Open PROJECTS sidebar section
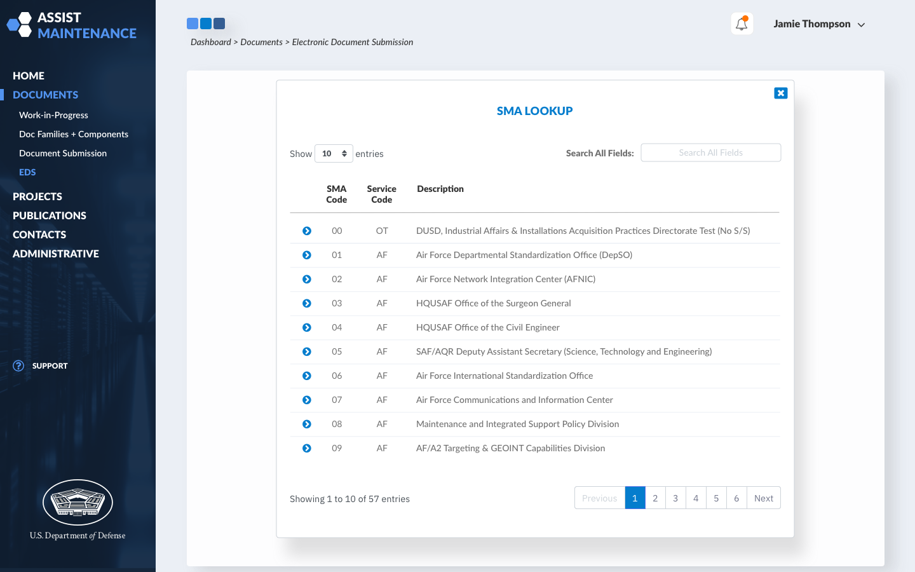This screenshot has height=572, width=915. 37,196
